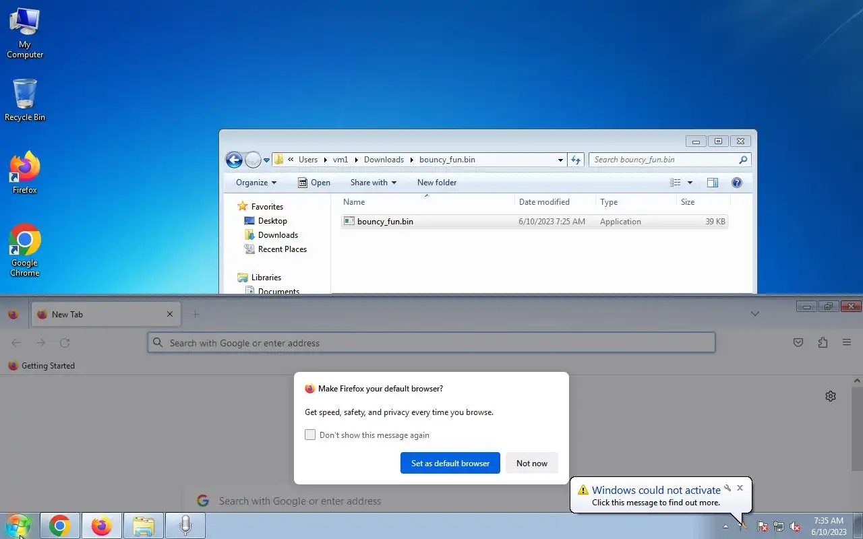Click the Explorer search magnifier icon
The height and width of the screenshot is (539, 863).
[x=743, y=160]
